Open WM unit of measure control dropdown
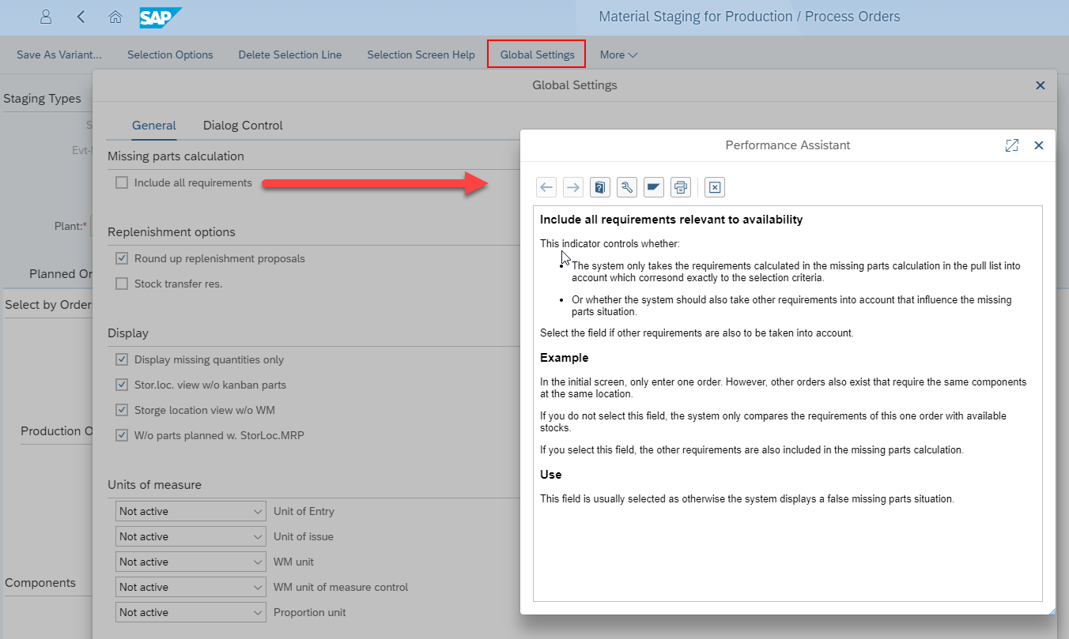This screenshot has width=1069, height=639. coord(191,587)
